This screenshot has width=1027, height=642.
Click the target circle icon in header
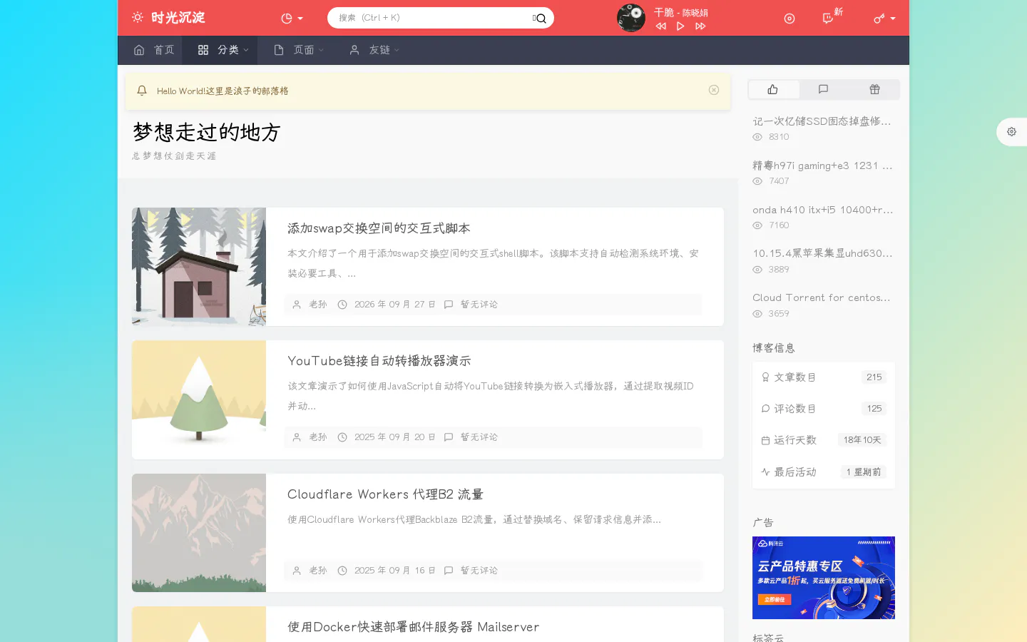click(790, 19)
